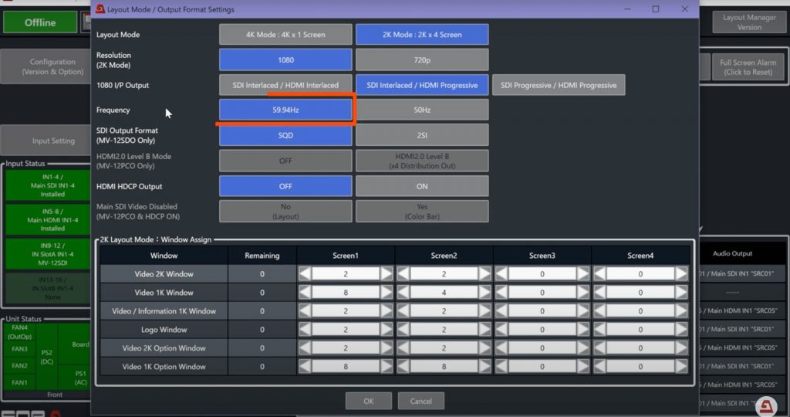Open Input Setting in main window
This screenshot has width=790, height=417.
pyautogui.click(x=46, y=141)
